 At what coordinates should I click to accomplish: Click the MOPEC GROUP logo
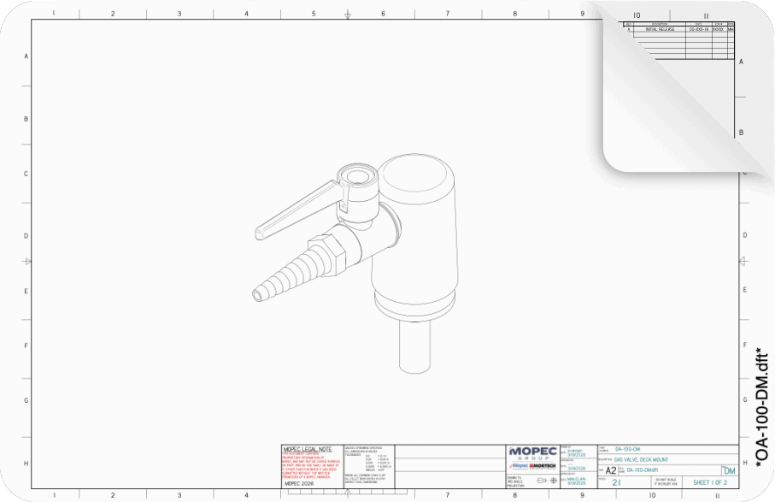point(531,452)
